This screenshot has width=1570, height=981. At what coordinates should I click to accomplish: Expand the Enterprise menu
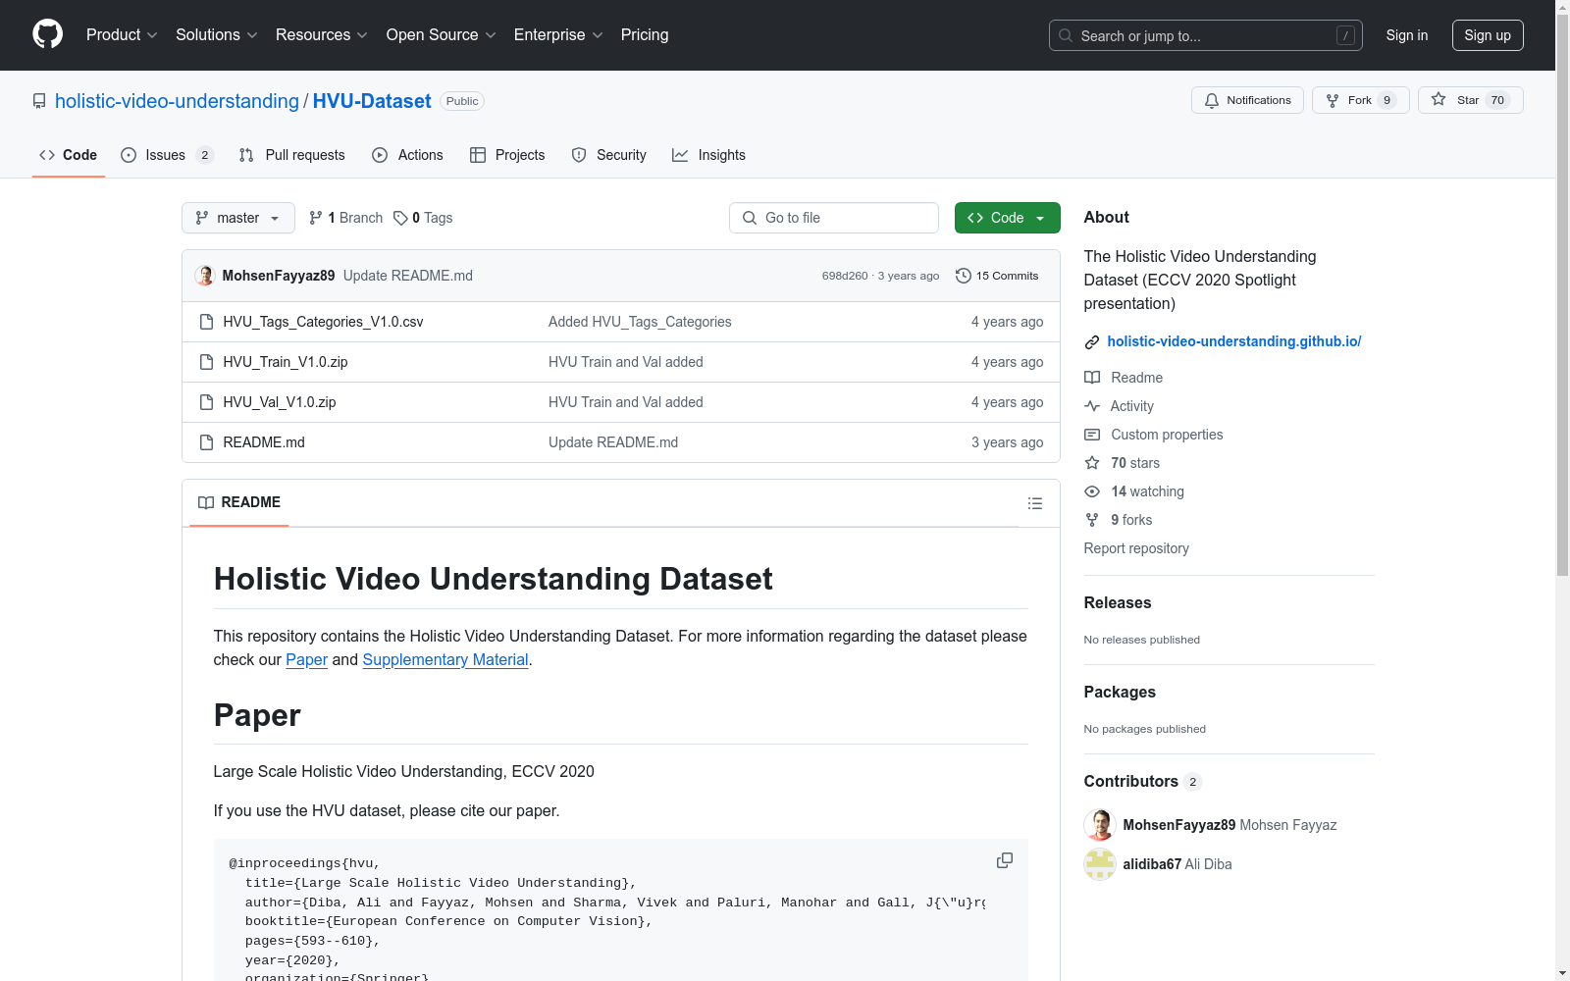click(x=558, y=34)
